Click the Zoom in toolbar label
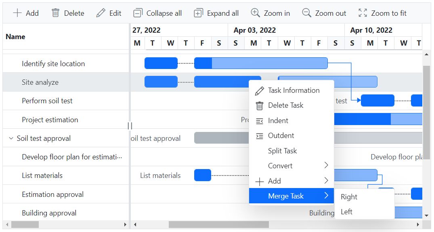 277,13
